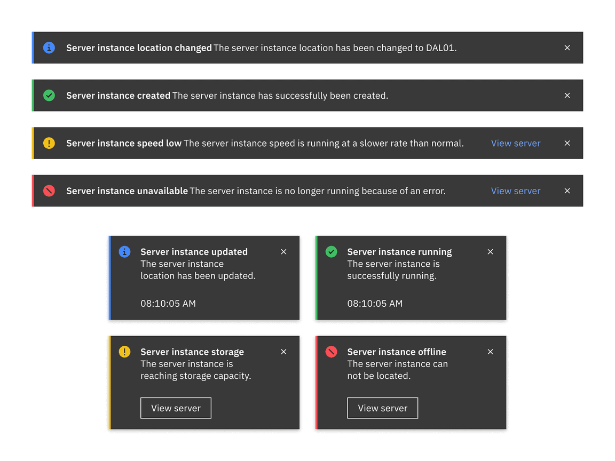Click the info icon in the Server instance updated toast

tap(124, 251)
